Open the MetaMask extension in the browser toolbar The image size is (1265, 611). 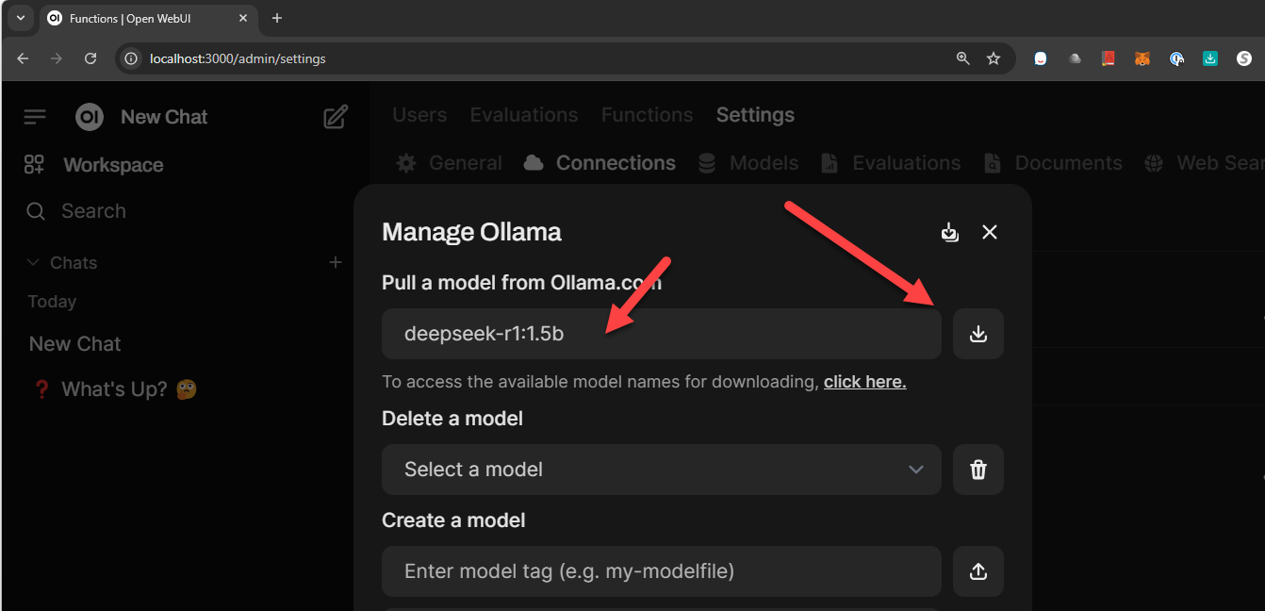click(1142, 58)
